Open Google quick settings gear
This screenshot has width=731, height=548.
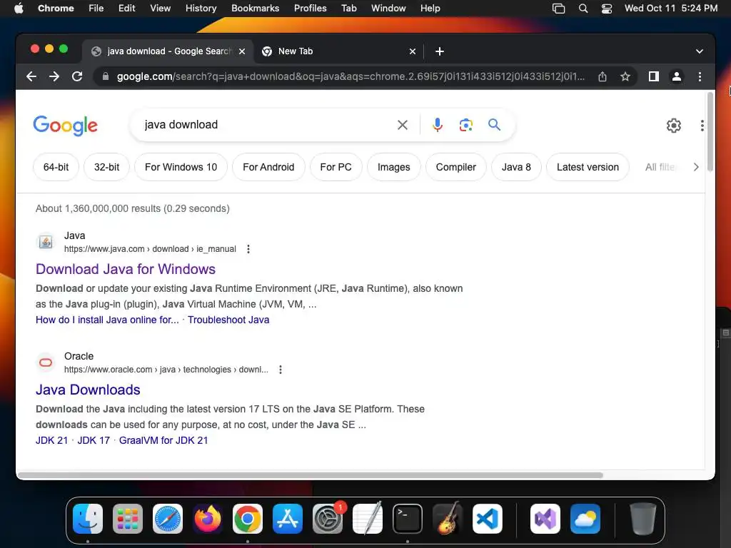(674, 126)
